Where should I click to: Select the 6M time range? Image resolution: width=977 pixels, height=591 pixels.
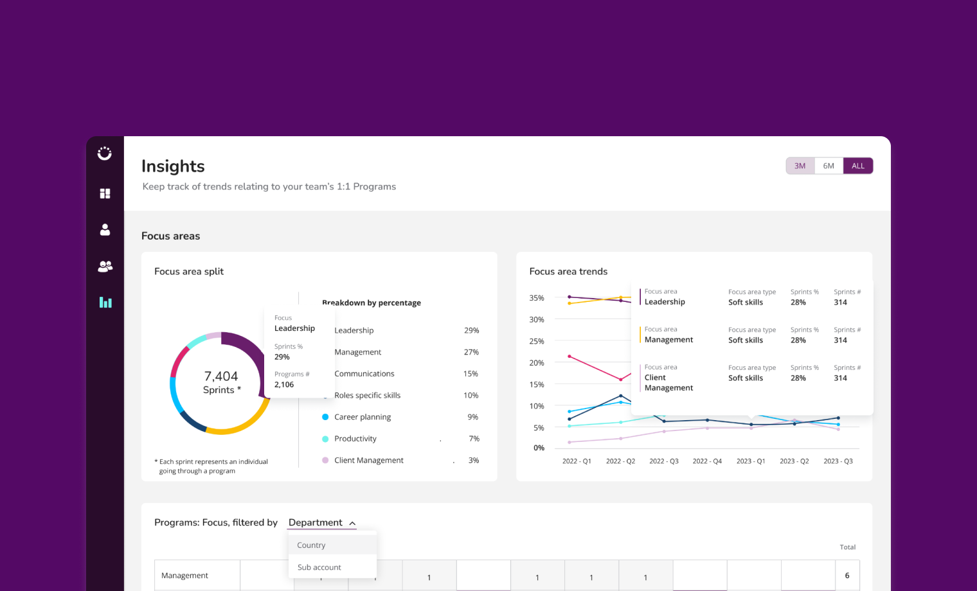click(x=829, y=166)
